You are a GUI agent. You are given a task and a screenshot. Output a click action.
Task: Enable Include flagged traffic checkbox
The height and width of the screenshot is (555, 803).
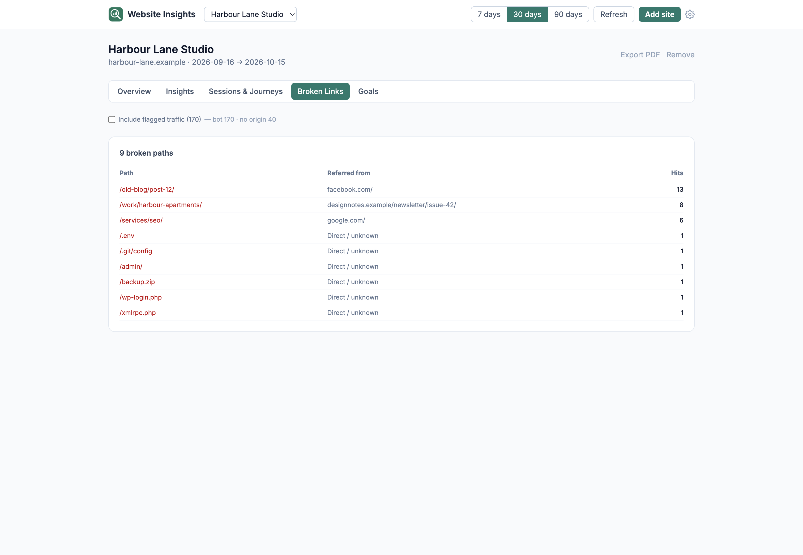(112, 119)
